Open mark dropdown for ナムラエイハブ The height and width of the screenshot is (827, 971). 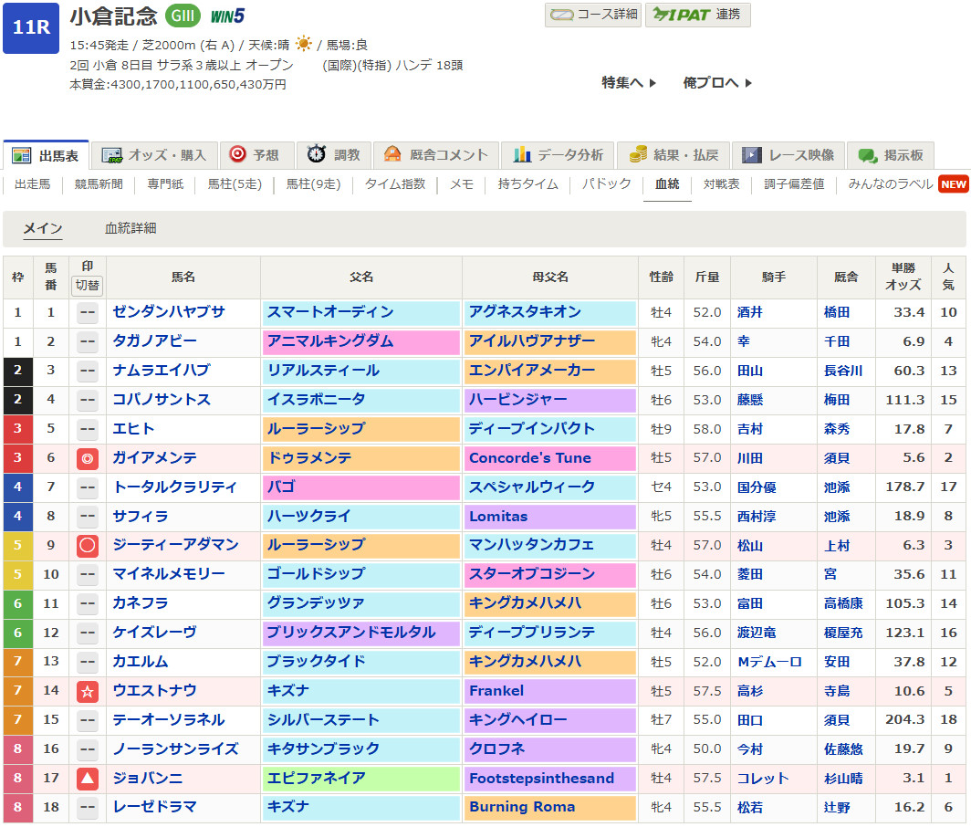pos(88,372)
